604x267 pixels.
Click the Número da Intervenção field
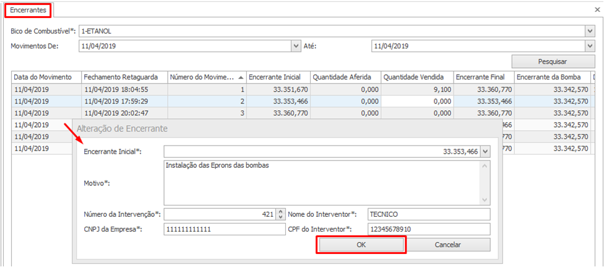(x=220, y=214)
